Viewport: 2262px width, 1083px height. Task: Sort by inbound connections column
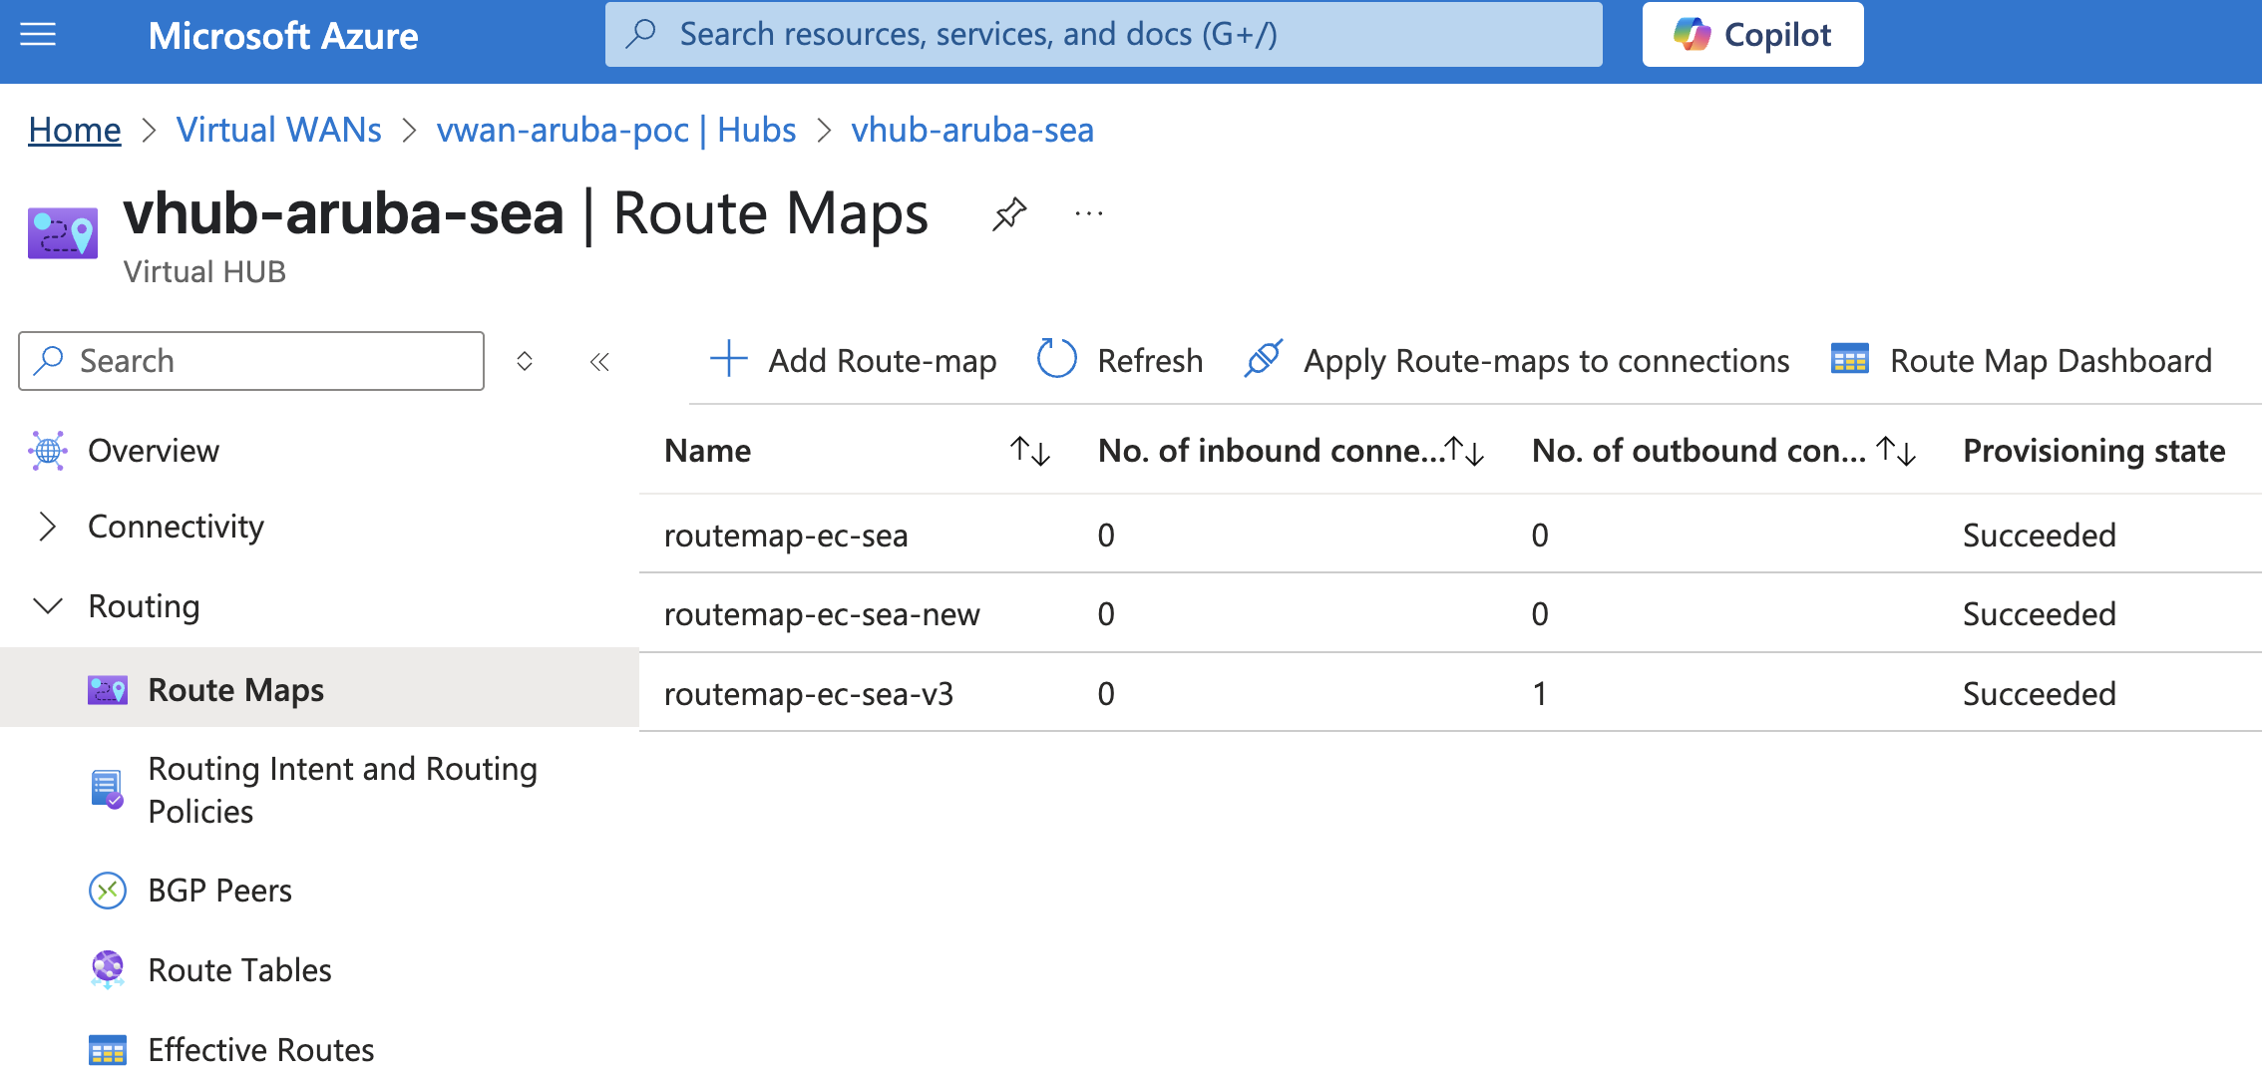coord(1465,452)
